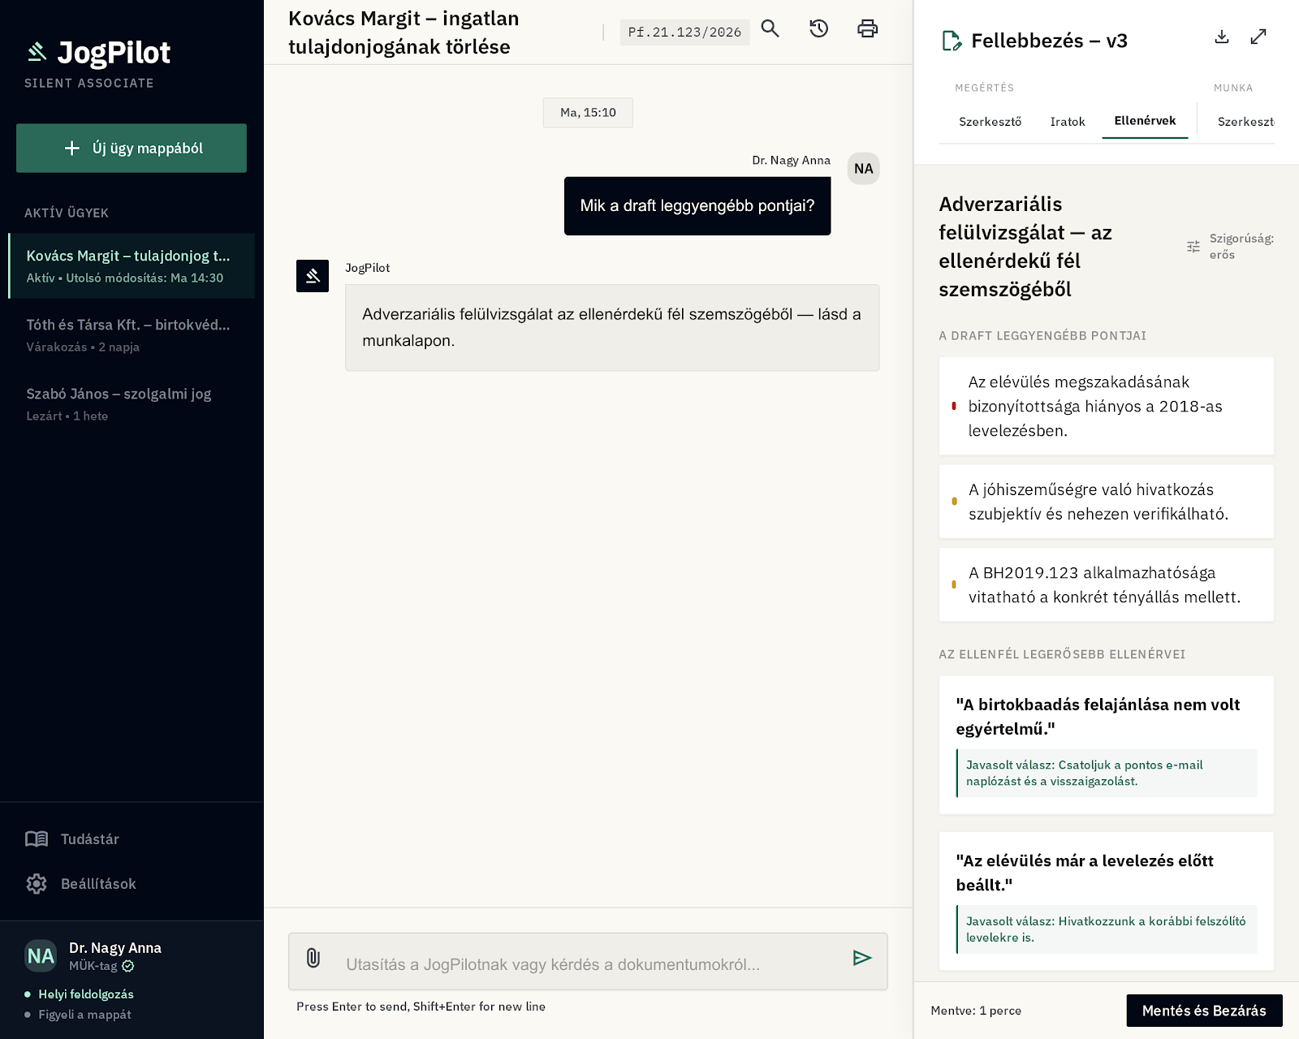
Task: Open Szabó János szolgalmi jog case
Action: click(x=132, y=404)
